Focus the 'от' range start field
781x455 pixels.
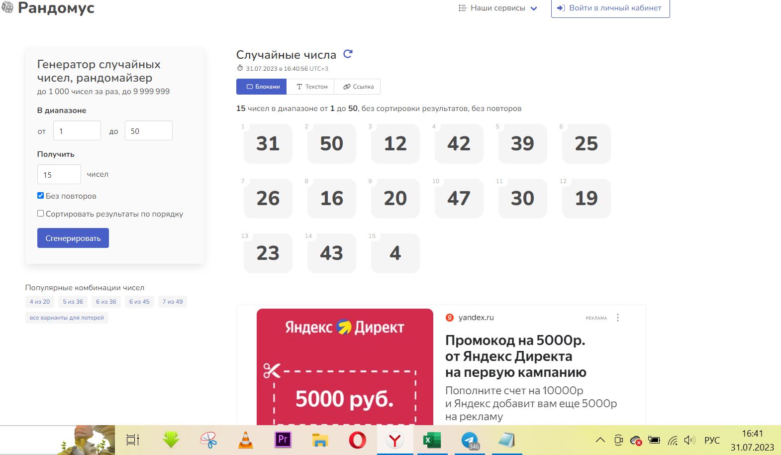pos(77,130)
